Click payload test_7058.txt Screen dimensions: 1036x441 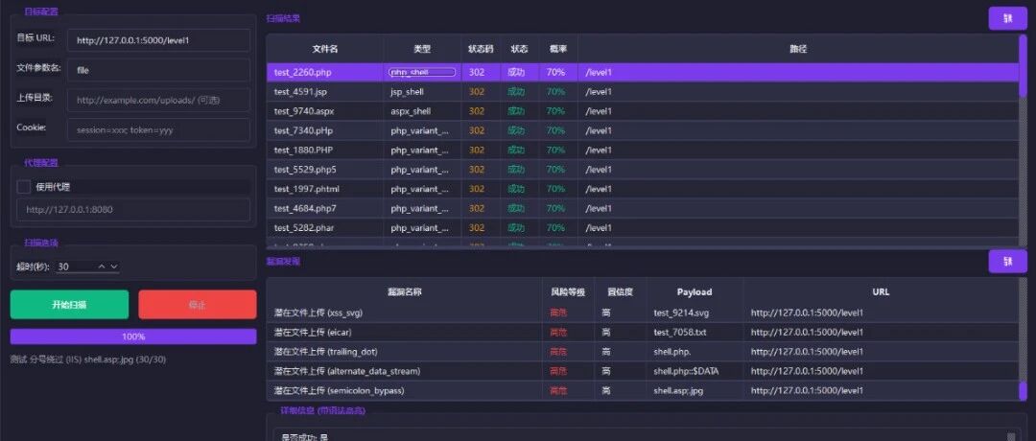[x=680, y=332]
